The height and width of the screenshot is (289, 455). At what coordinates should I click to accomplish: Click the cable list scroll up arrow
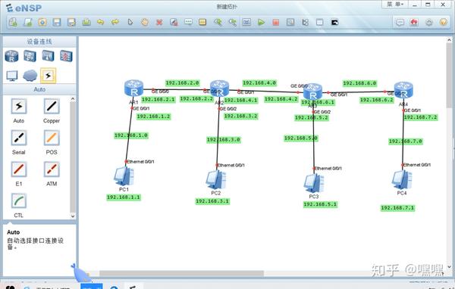[73, 99]
